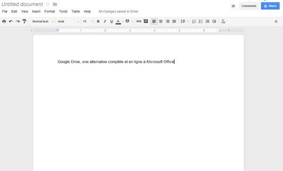Click the left indent marker on ruler

(x=58, y=31)
